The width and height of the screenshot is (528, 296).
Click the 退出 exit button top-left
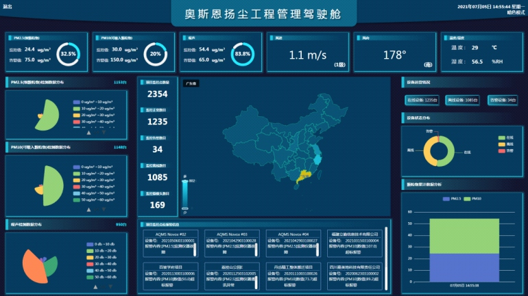pos(8,4)
